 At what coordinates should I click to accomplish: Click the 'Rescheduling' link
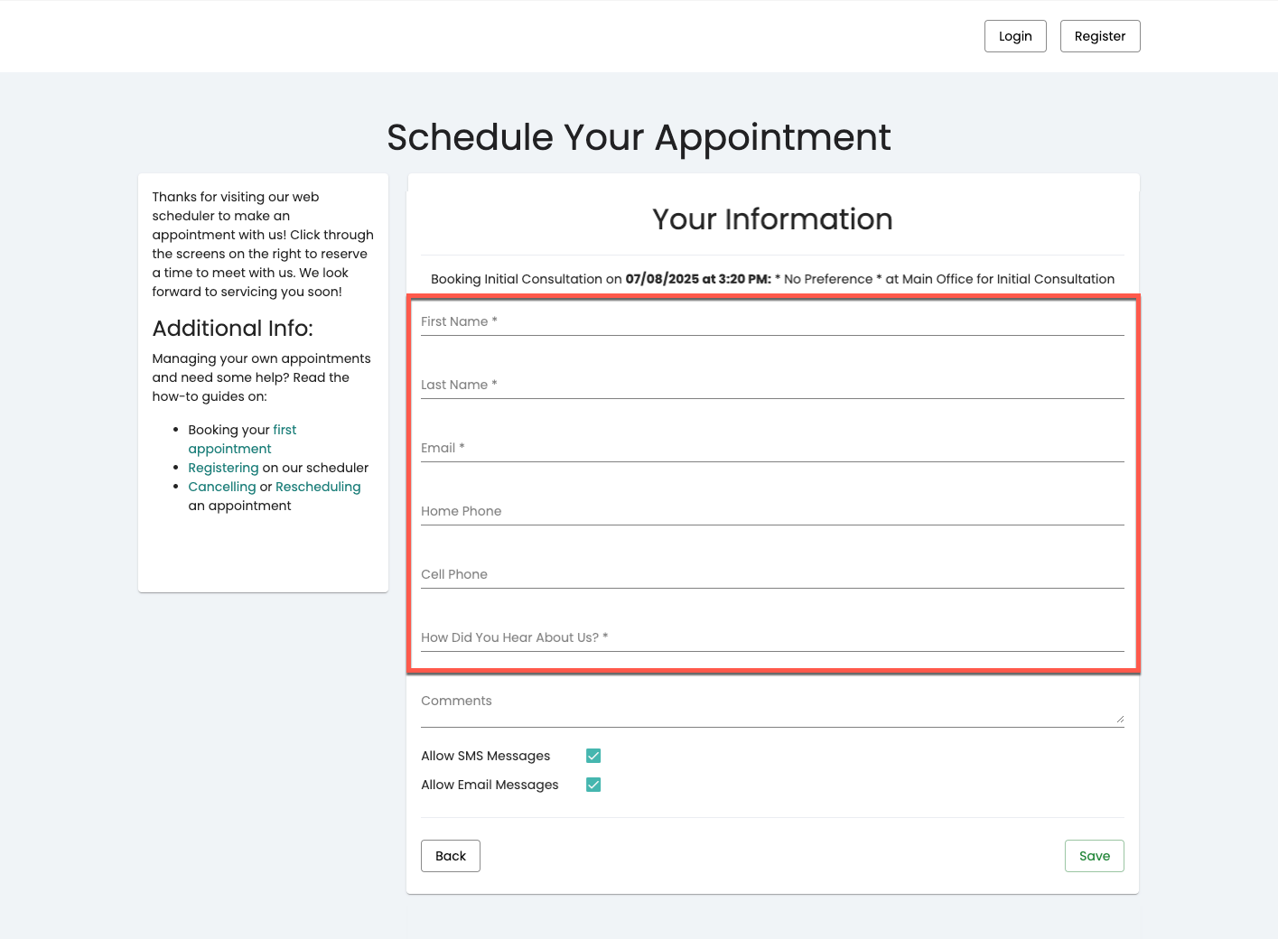318,486
